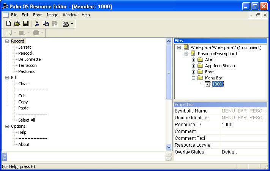Click the keyboard toolbar icon
Screen dimensions: 270x171
coord(66,24)
